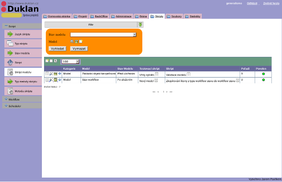This screenshot has width=282, height=182.
Task: Click the tools icon in first row
Action: pyautogui.click(x=51, y=74)
